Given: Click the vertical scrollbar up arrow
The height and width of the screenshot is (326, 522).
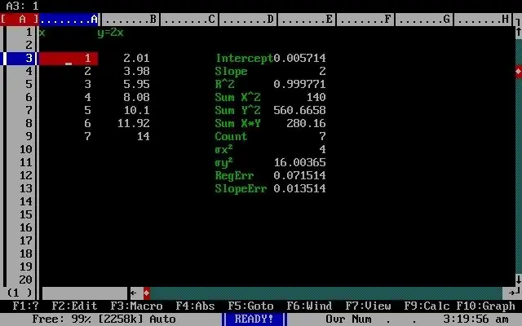Looking at the screenshot, I should point(519,32).
